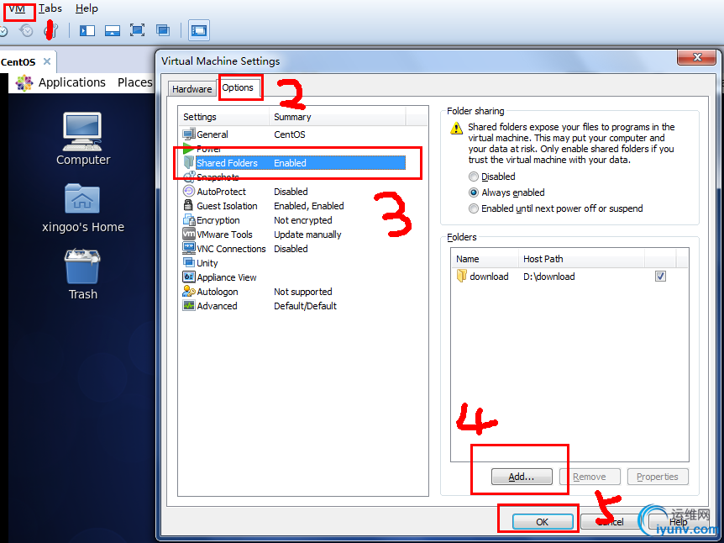Click the folder sharing warning icon

click(456, 128)
